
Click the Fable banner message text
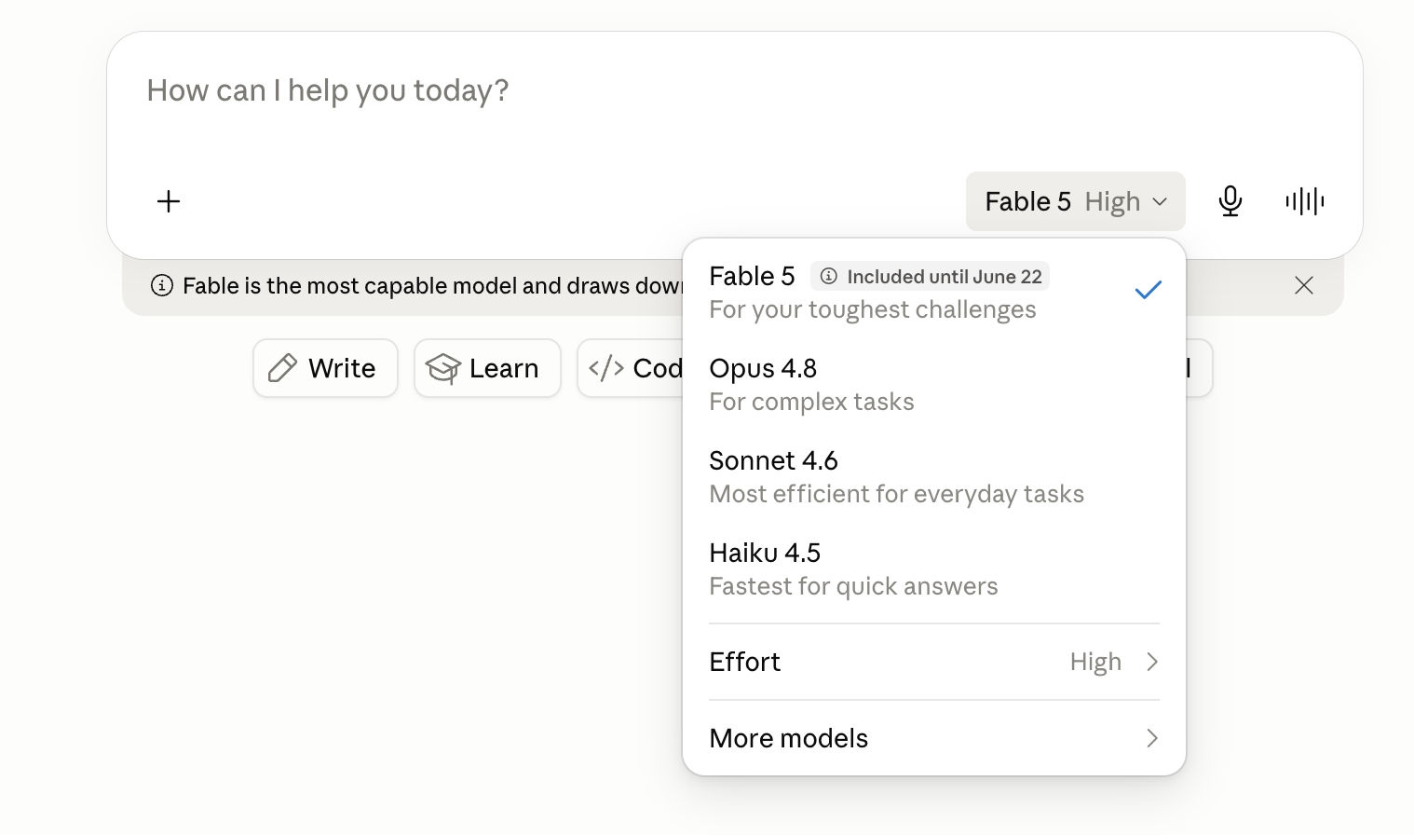[x=433, y=285]
